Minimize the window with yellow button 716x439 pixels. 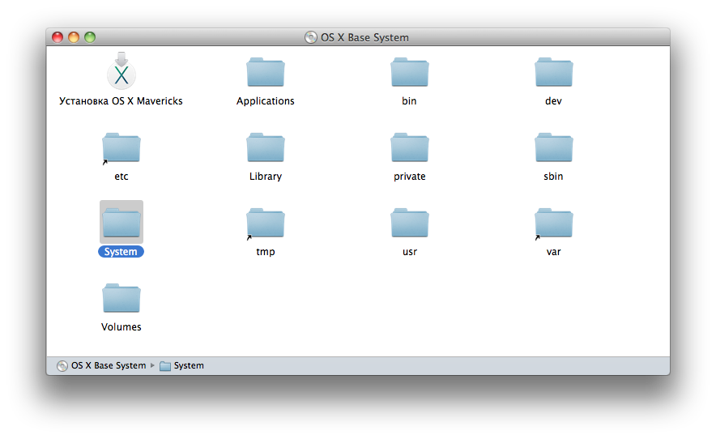point(74,37)
